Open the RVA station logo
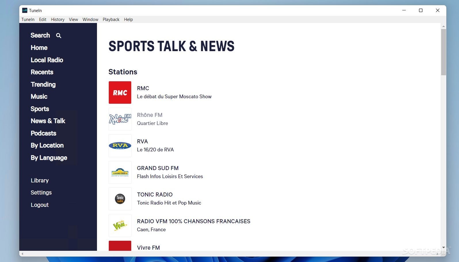This screenshot has width=459, height=262. pyautogui.click(x=120, y=146)
